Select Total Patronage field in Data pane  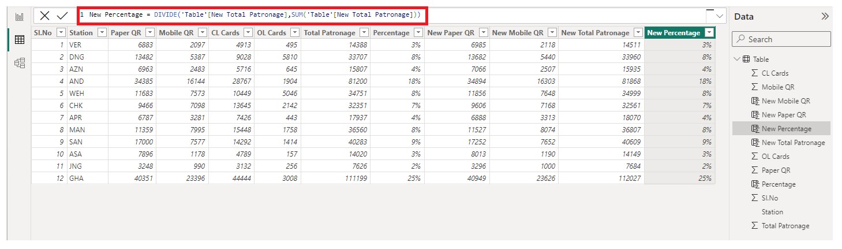pyautogui.click(x=785, y=226)
